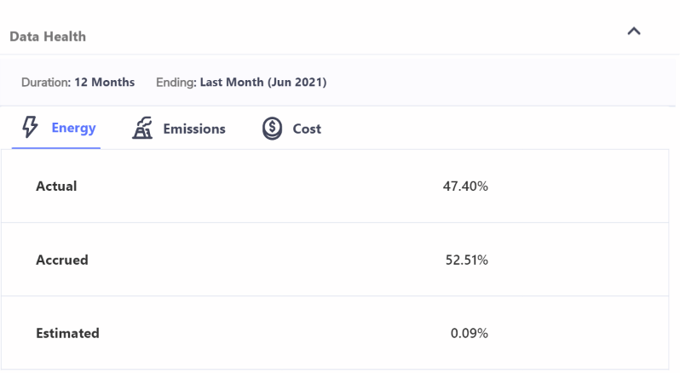Open the Emissions tab
Image resolution: width=680 pixels, height=373 pixels.
(x=193, y=129)
